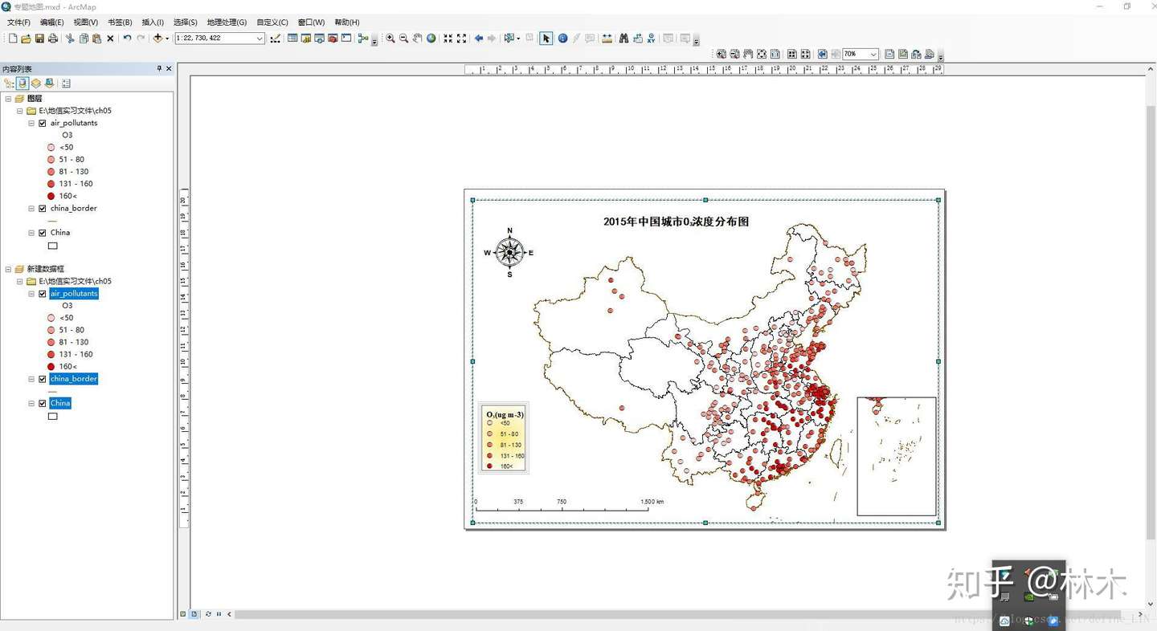Open the 70% layout zoom dropdown

pyautogui.click(x=873, y=55)
